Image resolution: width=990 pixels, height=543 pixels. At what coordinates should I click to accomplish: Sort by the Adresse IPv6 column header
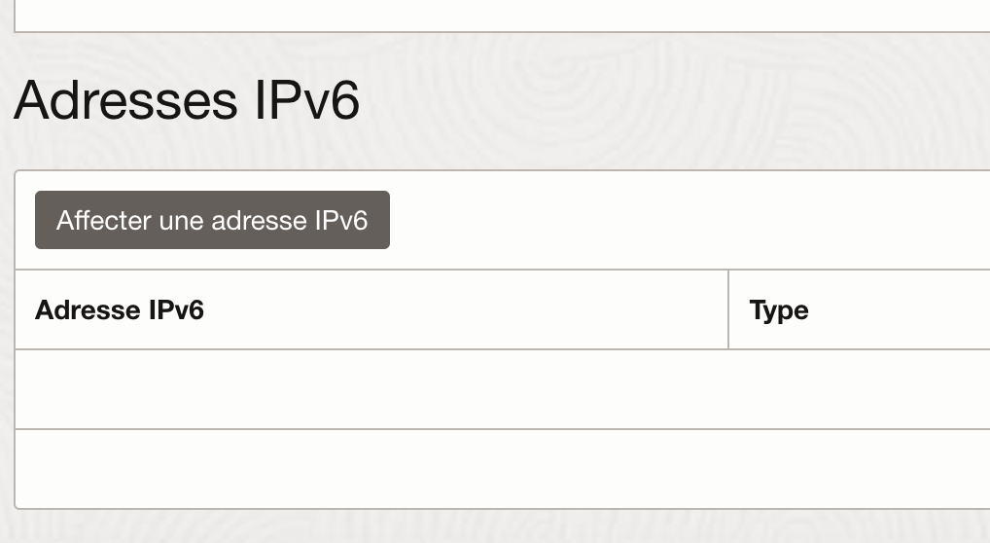[120, 310]
